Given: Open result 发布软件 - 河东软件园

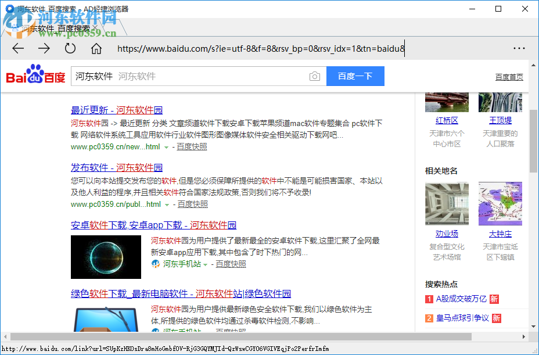Looking at the screenshot, I should 117,167.
